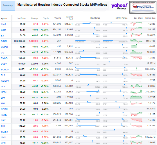Open the KMMPF ticker link
The width and height of the screenshot is (157, 145).
(x=5, y=81)
